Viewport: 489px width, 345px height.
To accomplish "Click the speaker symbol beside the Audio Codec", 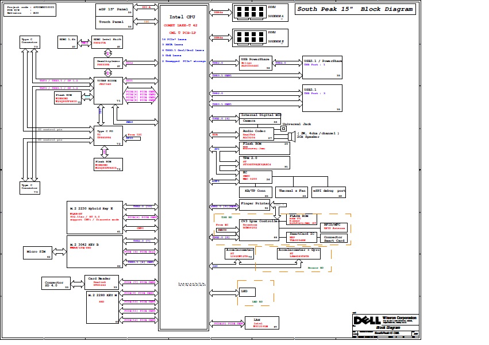I will tap(291, 136).
